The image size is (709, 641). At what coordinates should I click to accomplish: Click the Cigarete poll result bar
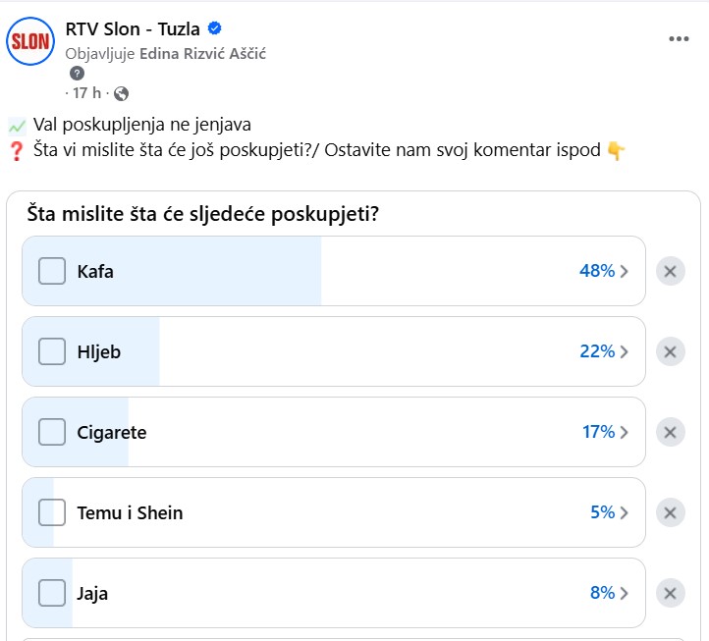point(334,432)
